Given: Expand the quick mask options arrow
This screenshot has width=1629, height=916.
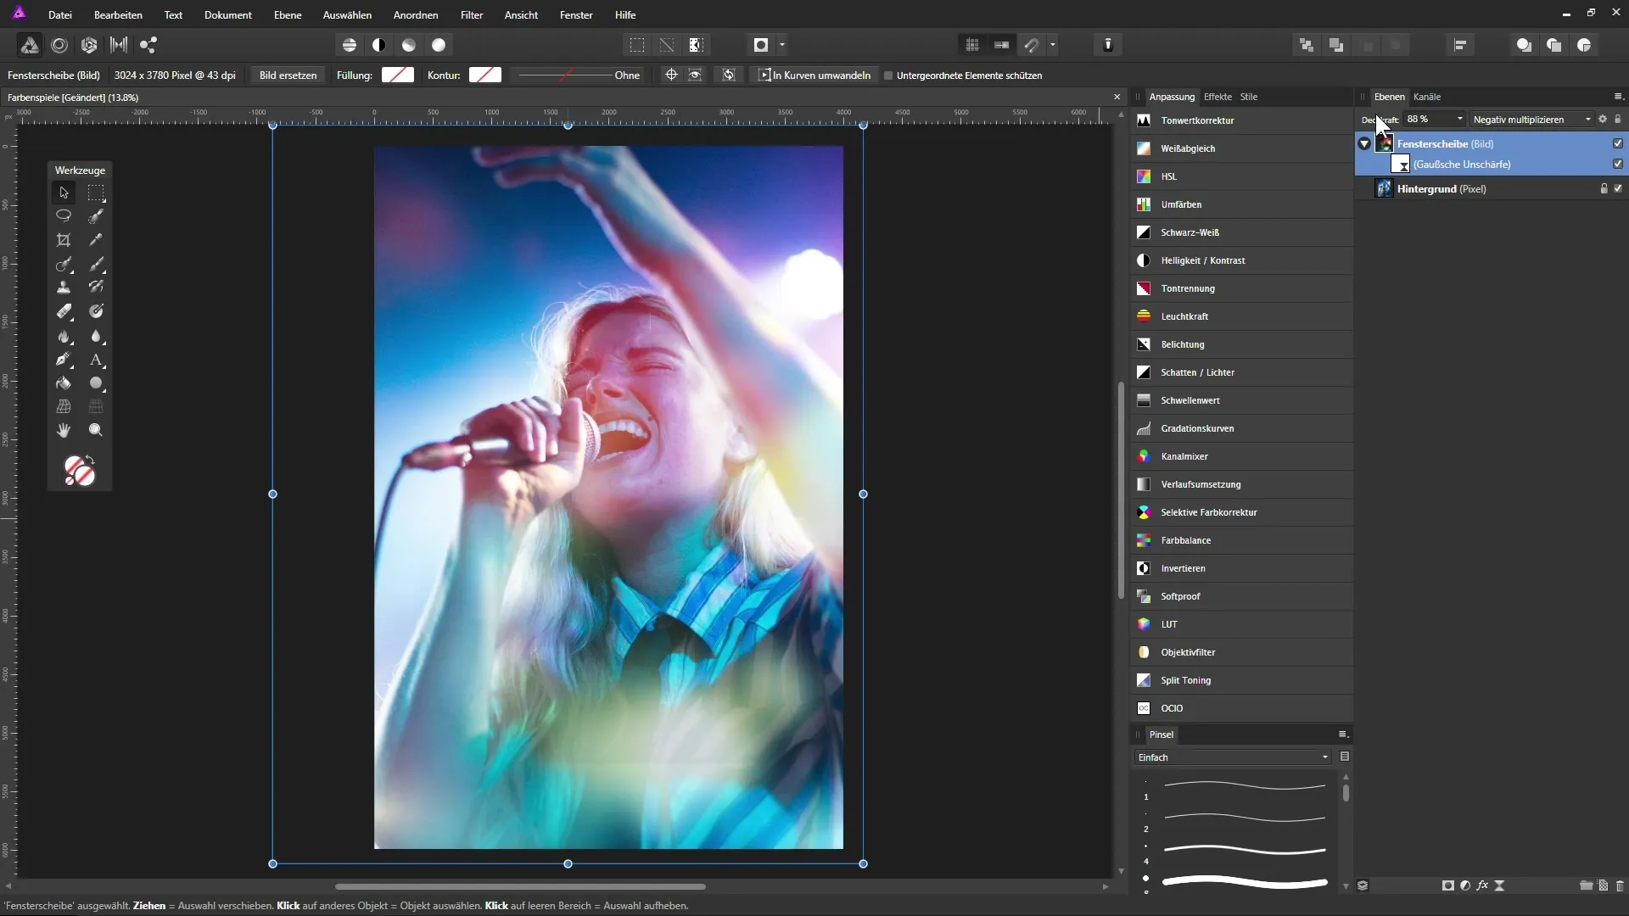Looking at the screenshot, I should (x=782, y=45).
